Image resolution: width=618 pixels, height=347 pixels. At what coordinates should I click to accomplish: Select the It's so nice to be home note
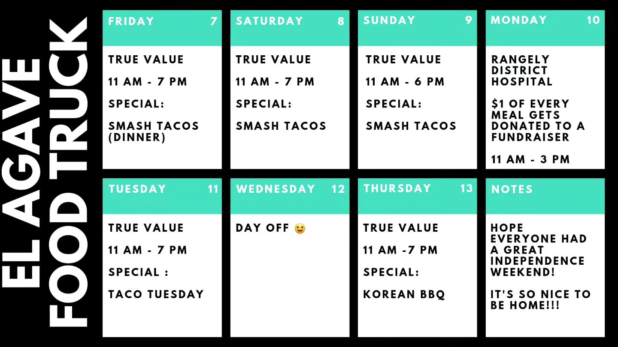tap(541, 300)
